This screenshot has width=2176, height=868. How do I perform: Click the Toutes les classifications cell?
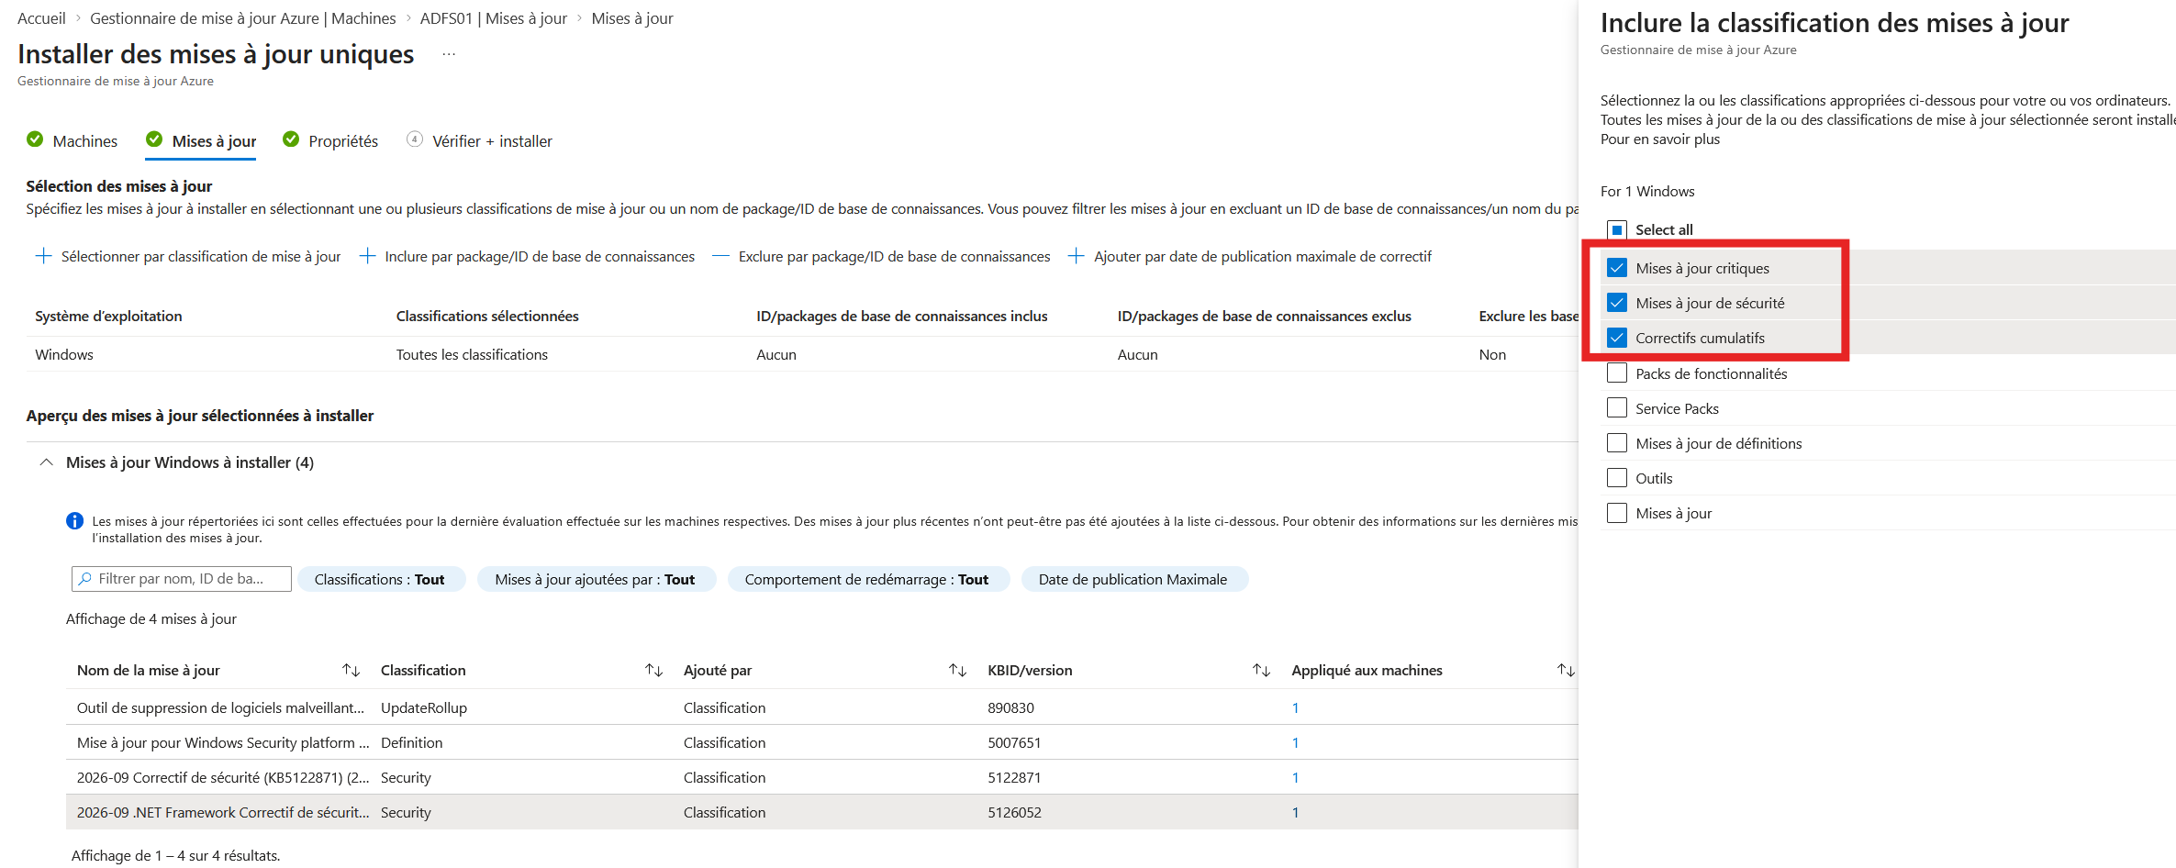tap(472, 355)
